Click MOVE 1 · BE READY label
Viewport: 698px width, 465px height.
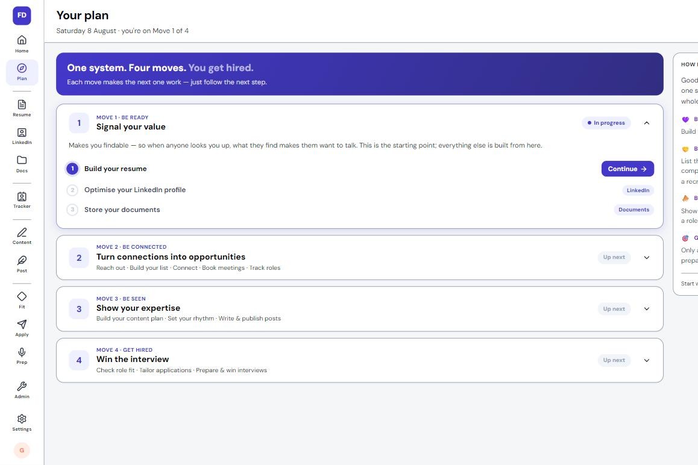pyautogui.click(x=122, y=117)
